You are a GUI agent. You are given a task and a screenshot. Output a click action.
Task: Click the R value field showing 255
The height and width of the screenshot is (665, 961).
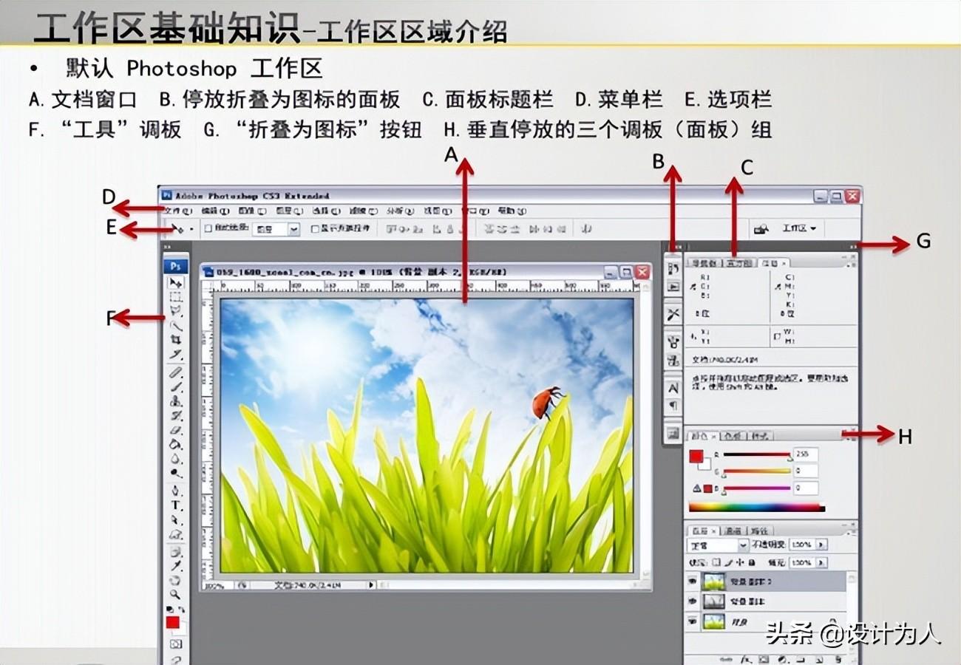tap(807, 454)
